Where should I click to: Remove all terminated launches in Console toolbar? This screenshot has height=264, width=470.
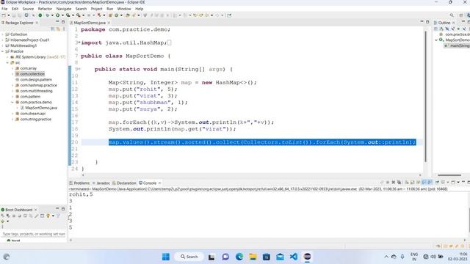[399, 183]
